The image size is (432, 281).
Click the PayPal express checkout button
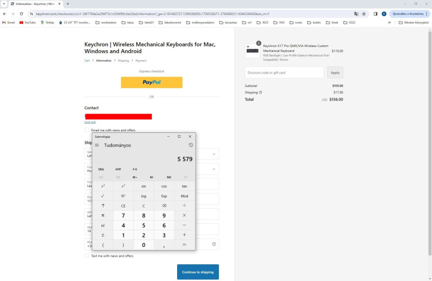click(x=151, y=82)
